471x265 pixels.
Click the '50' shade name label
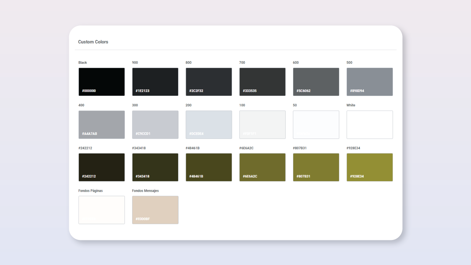[295, 105]
